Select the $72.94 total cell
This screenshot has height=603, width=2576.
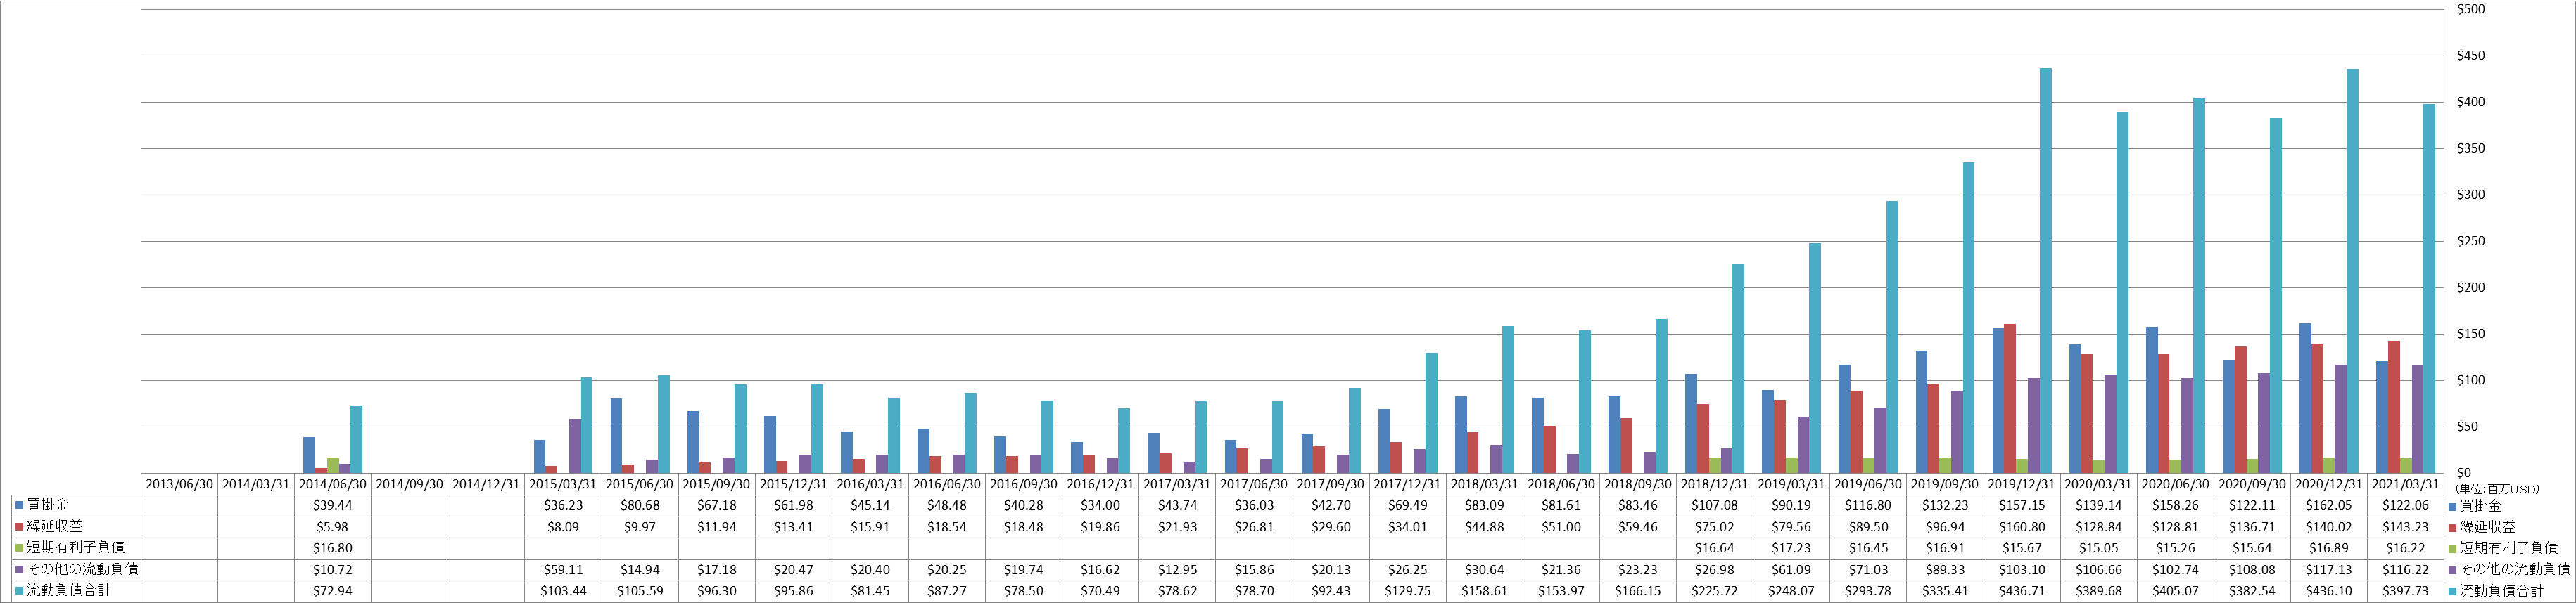(x=332, y=591)
